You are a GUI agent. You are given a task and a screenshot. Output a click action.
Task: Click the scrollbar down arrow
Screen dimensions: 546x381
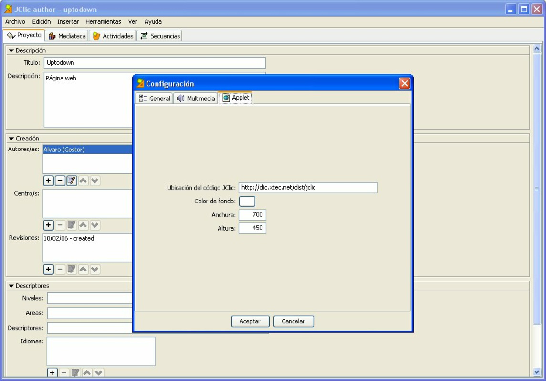(536, 372)
